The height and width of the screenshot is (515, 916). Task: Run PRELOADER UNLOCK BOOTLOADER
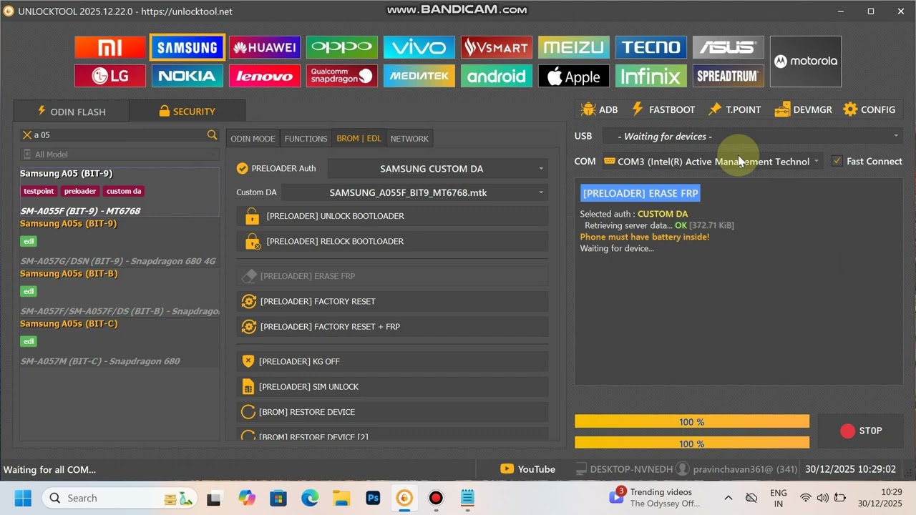pyautogui.click(x=392, y=216)
